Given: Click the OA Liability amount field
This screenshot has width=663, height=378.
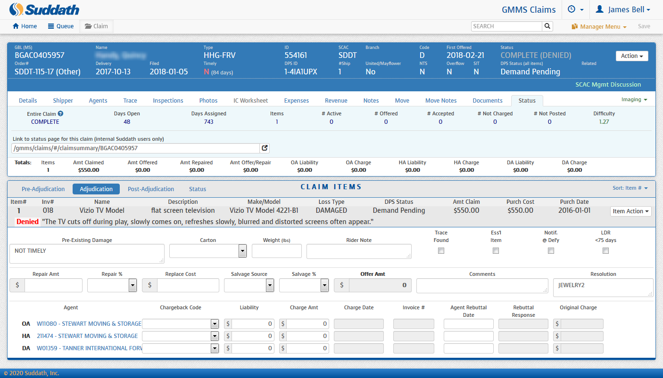Looking at the screenshot, I should [253, 324].
